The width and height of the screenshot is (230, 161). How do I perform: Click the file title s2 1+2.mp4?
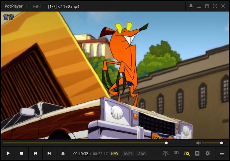click(64, 7)
